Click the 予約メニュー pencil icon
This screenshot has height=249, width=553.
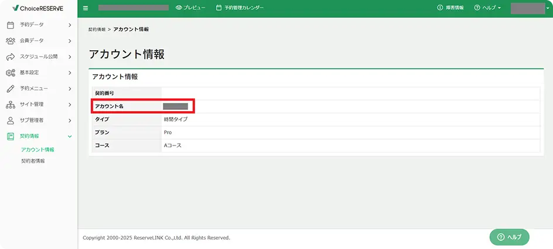click(11, 89)
